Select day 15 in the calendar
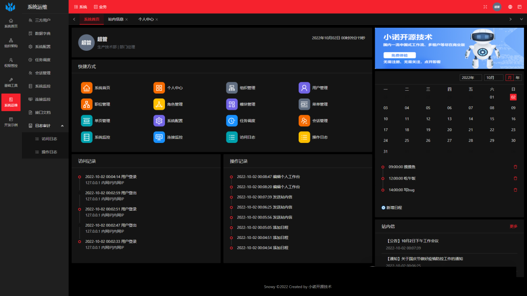 (x=492, y=119)
